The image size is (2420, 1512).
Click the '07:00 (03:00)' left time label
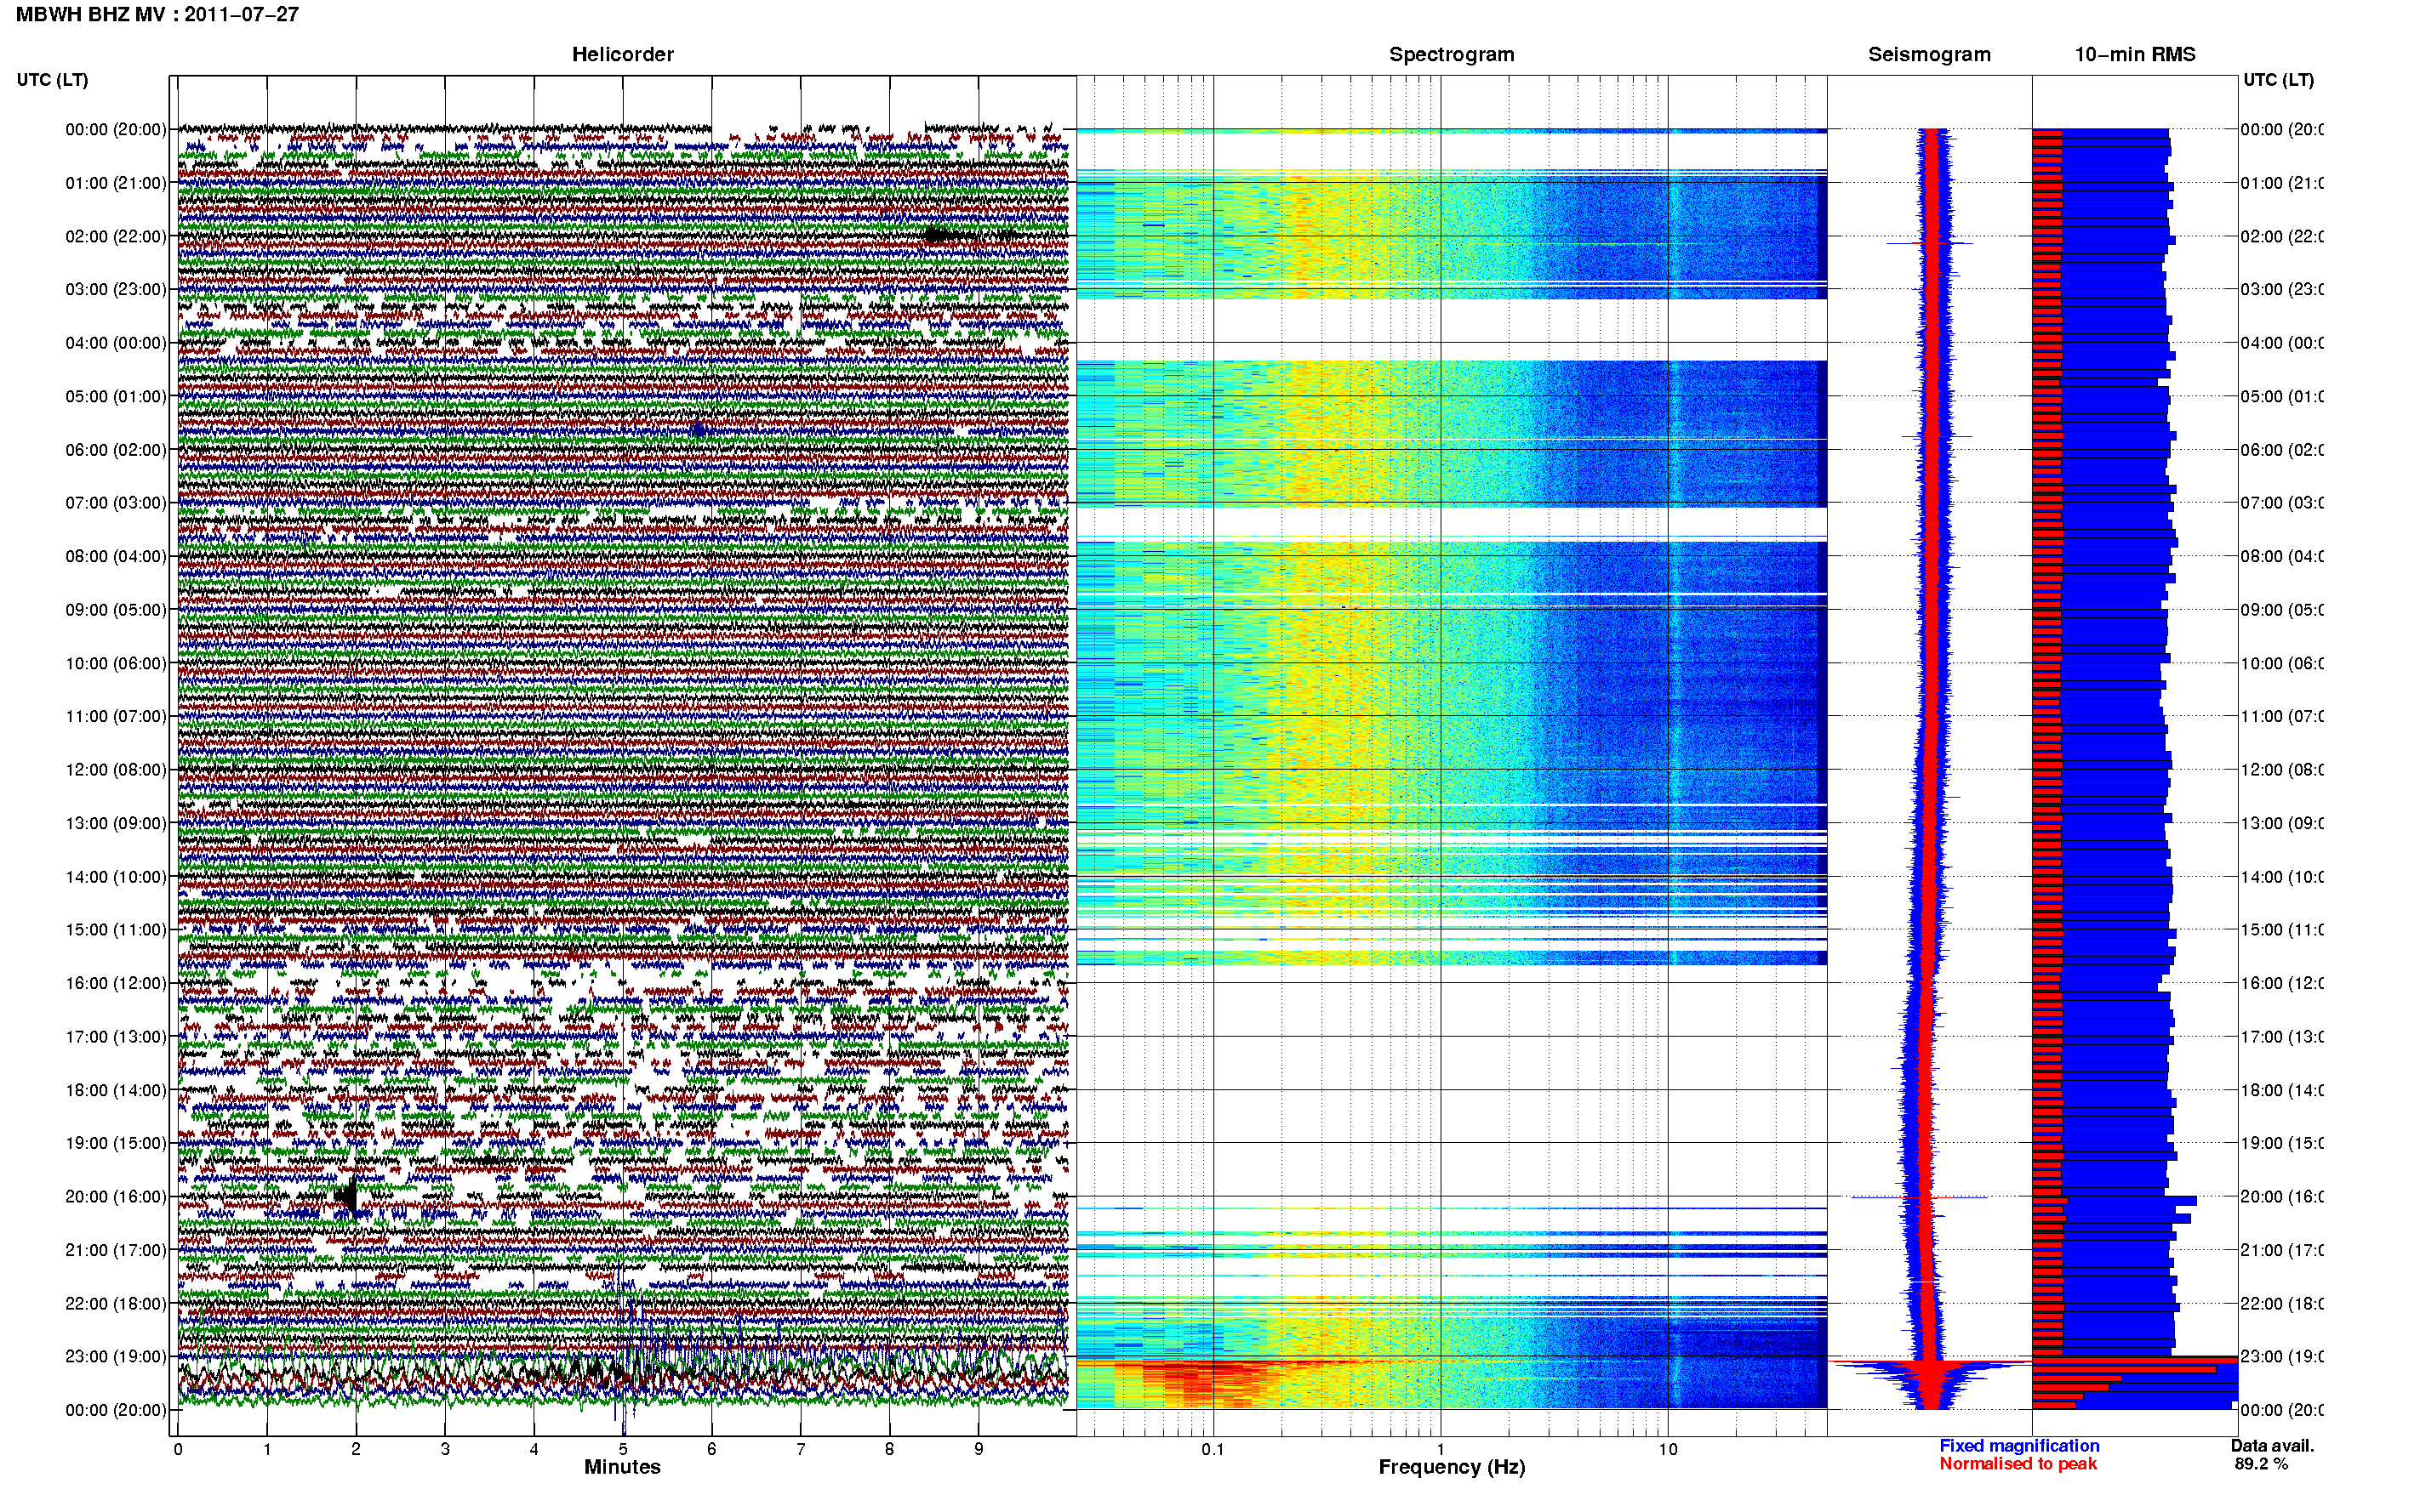pos(116,502)
